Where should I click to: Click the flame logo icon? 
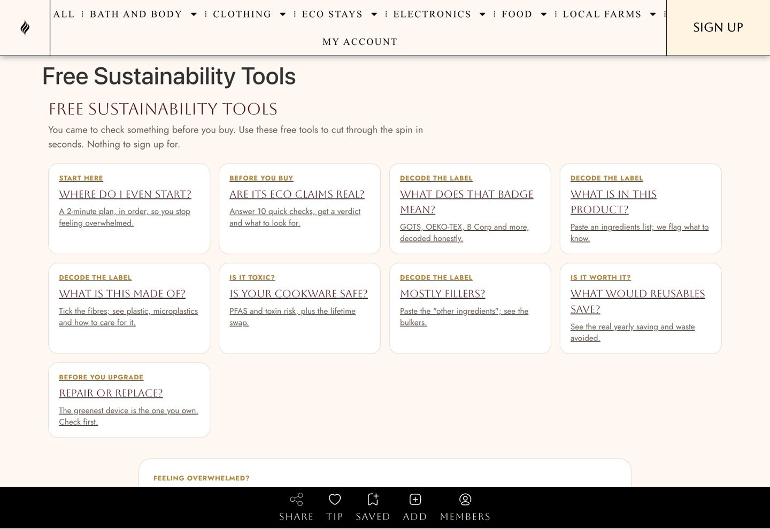(x=25, y=28)
